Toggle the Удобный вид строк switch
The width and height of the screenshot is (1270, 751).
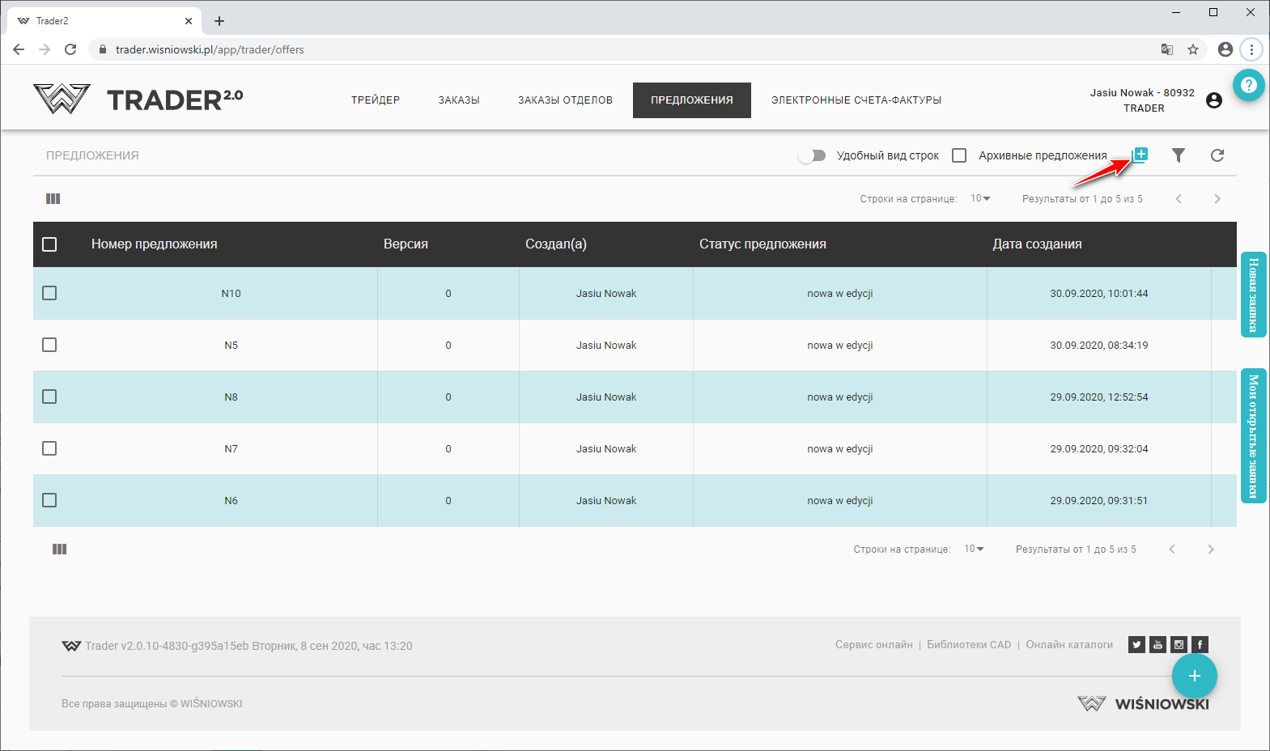(x=812, y=155)
